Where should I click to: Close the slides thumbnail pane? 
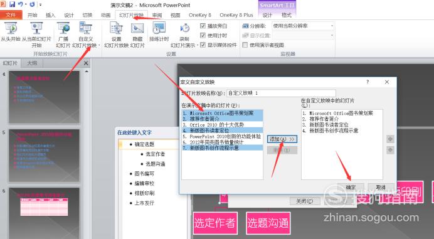[86, 63]
